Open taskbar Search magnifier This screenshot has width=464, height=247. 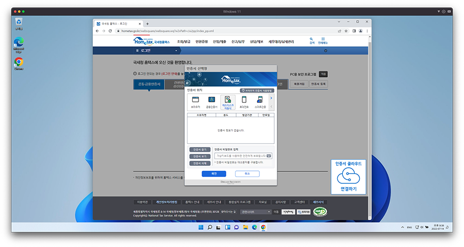point(209,227)
